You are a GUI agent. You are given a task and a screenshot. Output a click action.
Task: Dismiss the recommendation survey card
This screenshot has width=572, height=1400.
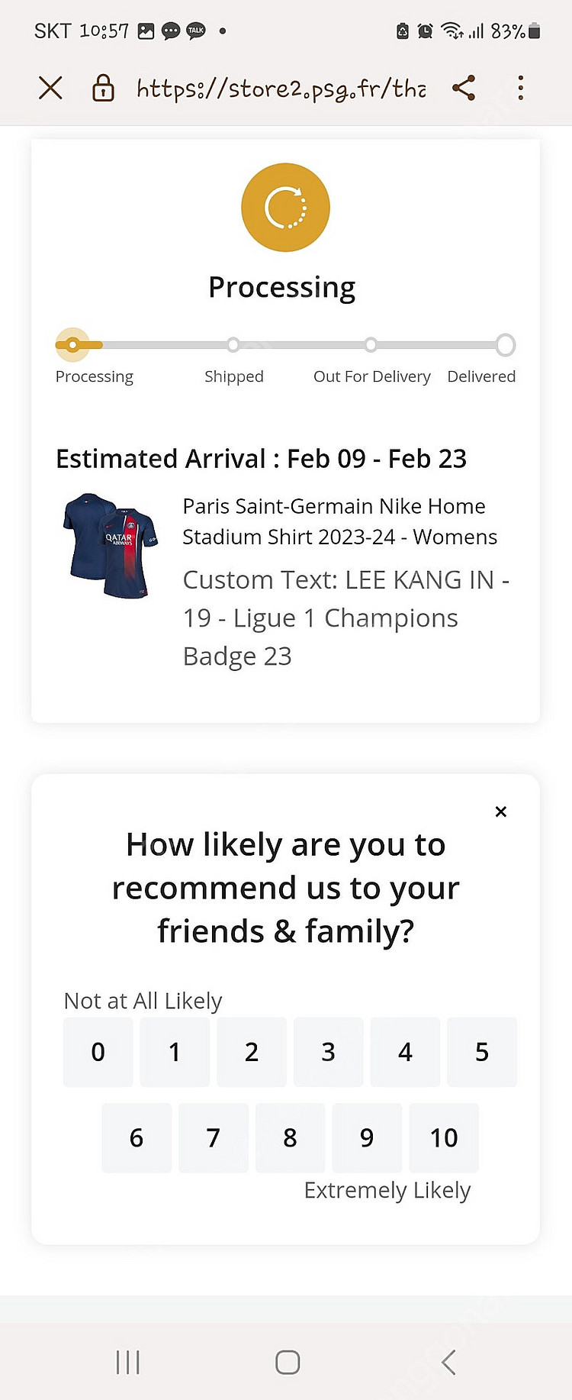pyautogui.click(x=501, y=811)
